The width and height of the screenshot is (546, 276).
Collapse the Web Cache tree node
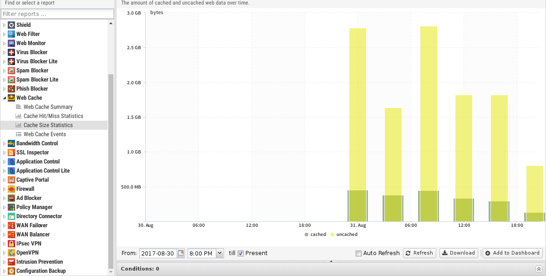coord(5,98)
